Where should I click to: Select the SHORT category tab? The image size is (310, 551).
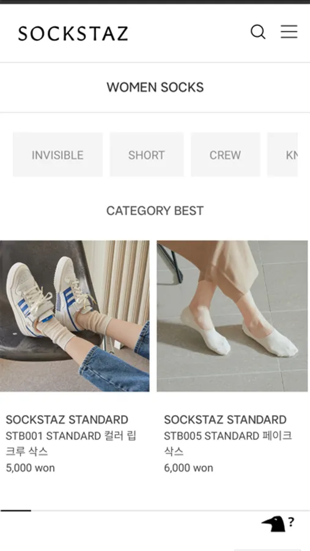[x=147, y=155]
